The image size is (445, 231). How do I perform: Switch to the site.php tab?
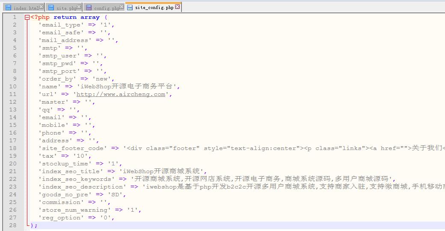63,7
